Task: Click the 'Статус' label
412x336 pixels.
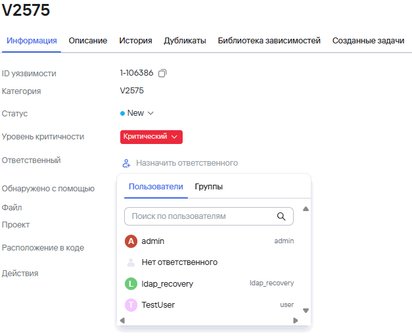Action: click(x=14, y=114)
